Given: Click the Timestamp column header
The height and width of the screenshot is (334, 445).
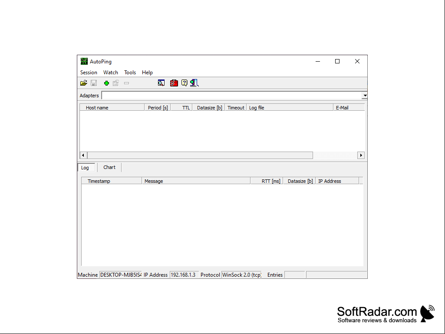Looking at the screenshot, I should click(112, 181).
